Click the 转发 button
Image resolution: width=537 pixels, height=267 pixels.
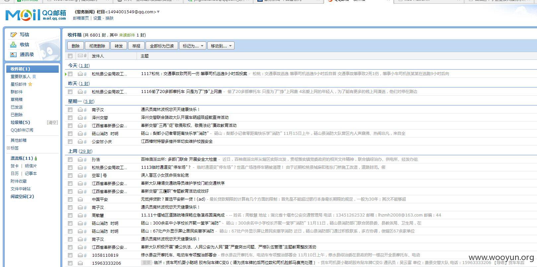(119, 46)
